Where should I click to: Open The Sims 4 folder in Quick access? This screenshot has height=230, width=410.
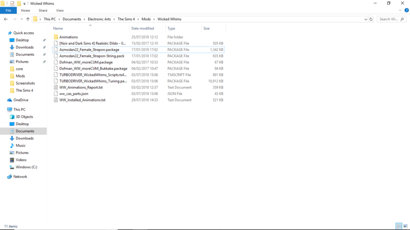click(x=24, y=91)
